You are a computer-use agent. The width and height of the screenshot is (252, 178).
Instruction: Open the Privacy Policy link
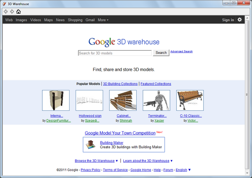point(91,170)
